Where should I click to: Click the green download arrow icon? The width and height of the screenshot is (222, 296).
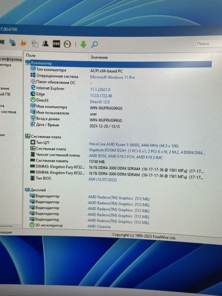83,44
